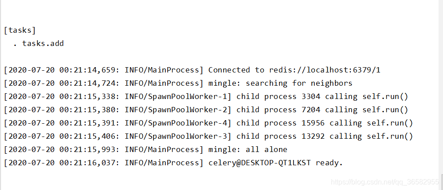
Task: Click the SpawnPoolWorker-3 label
Action: (187, 136)
